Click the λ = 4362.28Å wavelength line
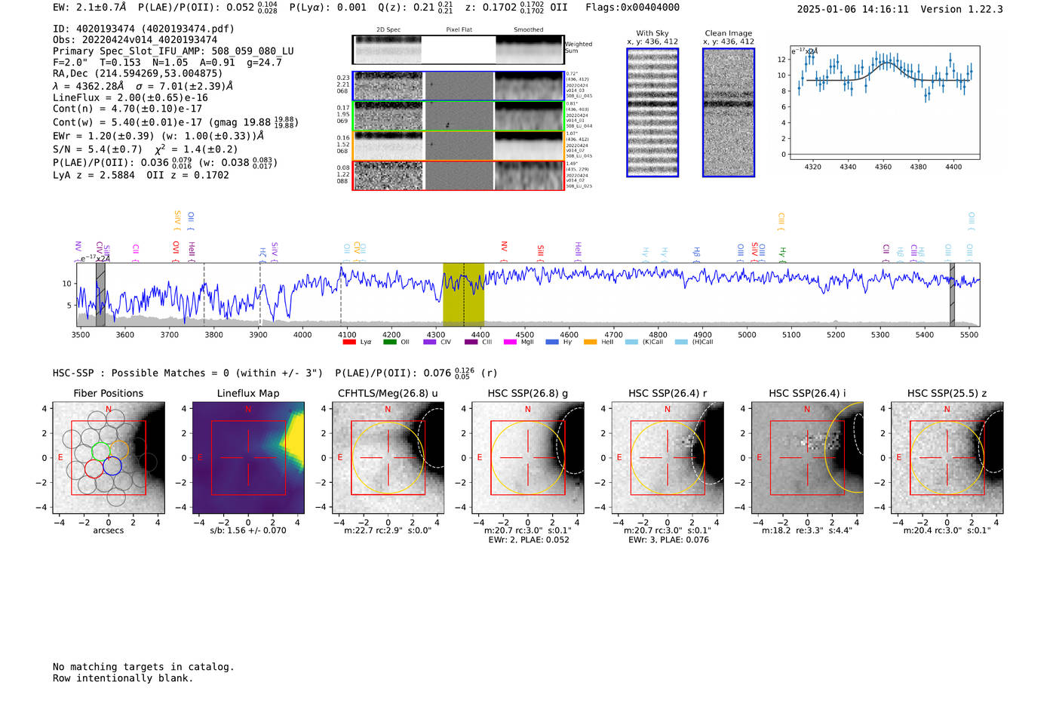Screen dimensions: 1056x719 (x=143, y=86)
